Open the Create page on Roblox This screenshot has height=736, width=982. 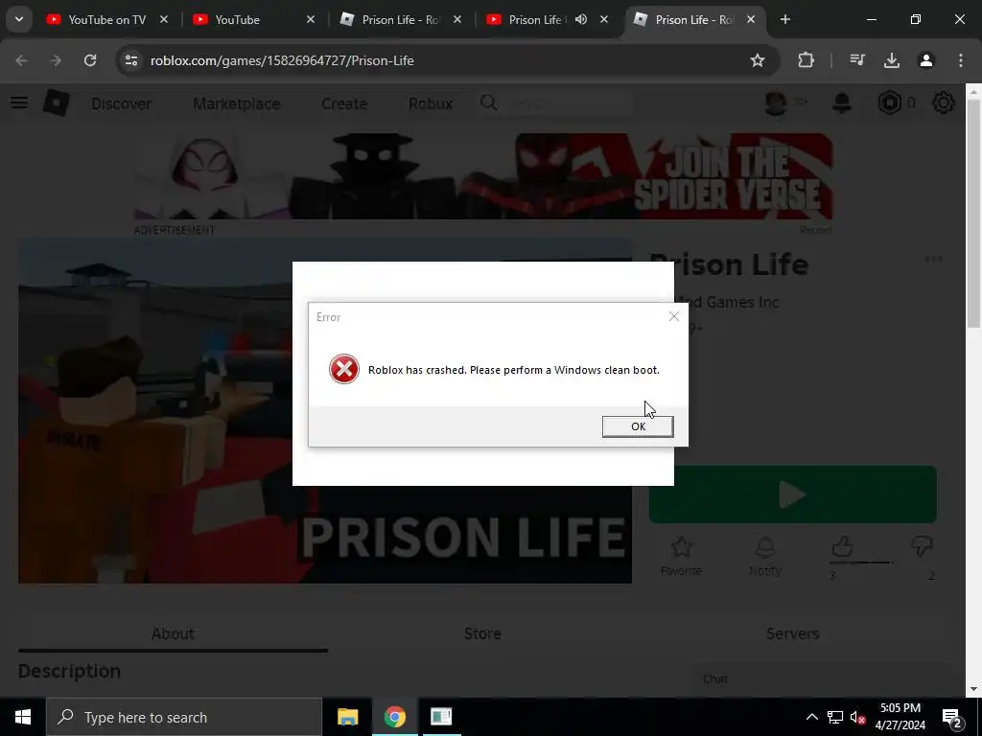pos(344,103)
